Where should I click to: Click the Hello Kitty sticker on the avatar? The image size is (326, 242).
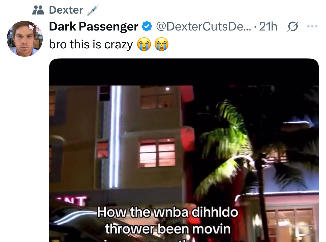(31, 27)
